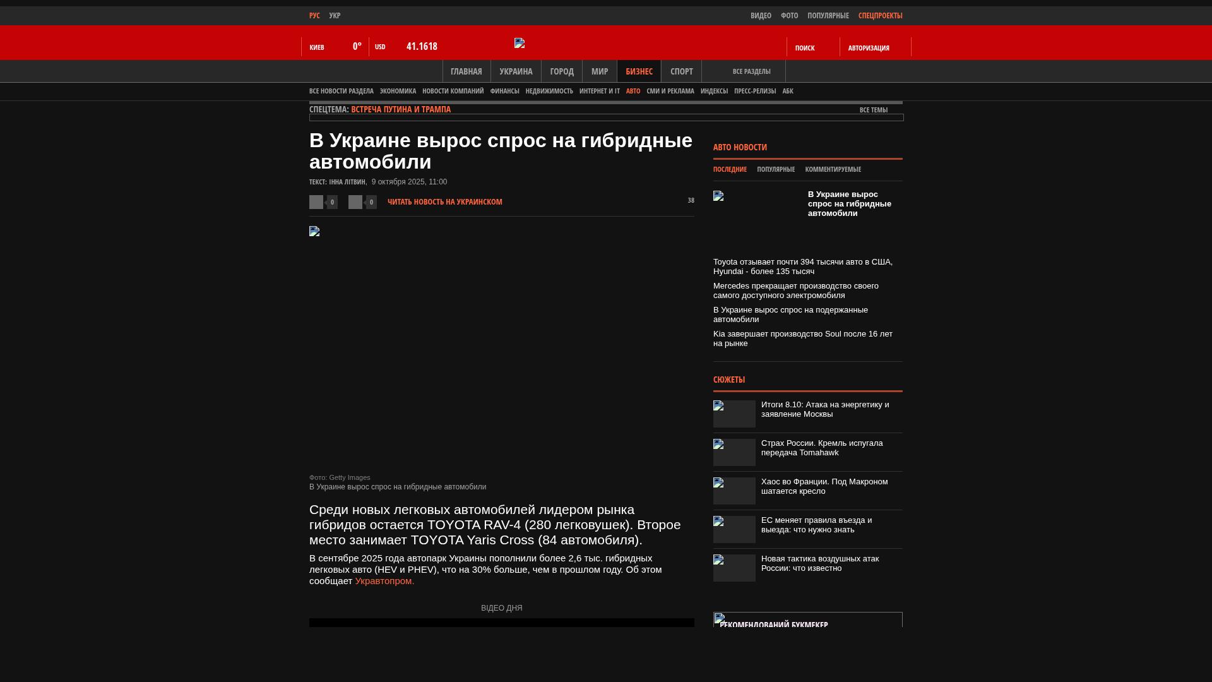This screenshot has width=1212, height=682.
Task: Click ПОИСК search field in header
Action: coord(805,48)
